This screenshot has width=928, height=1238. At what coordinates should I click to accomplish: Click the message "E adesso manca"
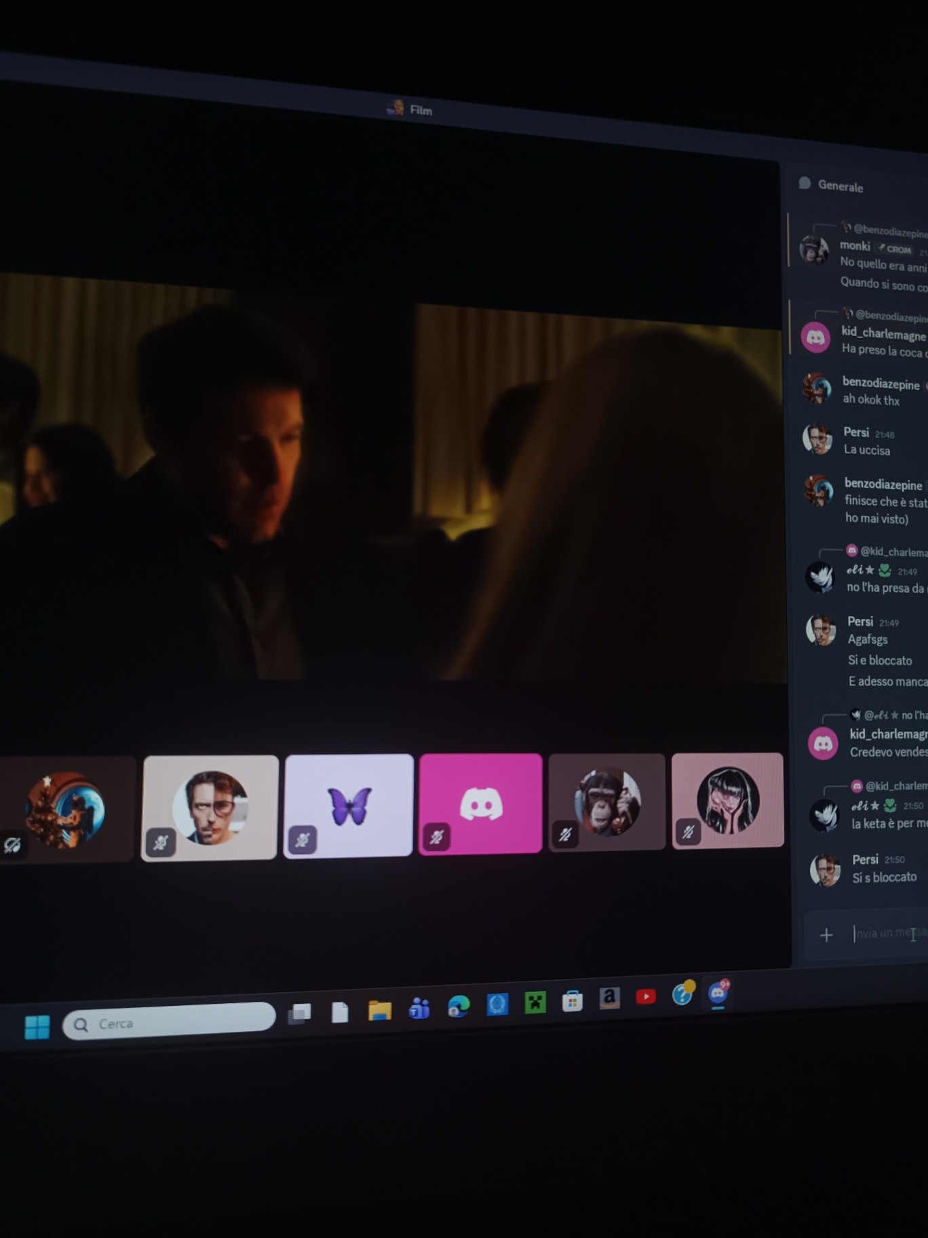coord(888,681)
